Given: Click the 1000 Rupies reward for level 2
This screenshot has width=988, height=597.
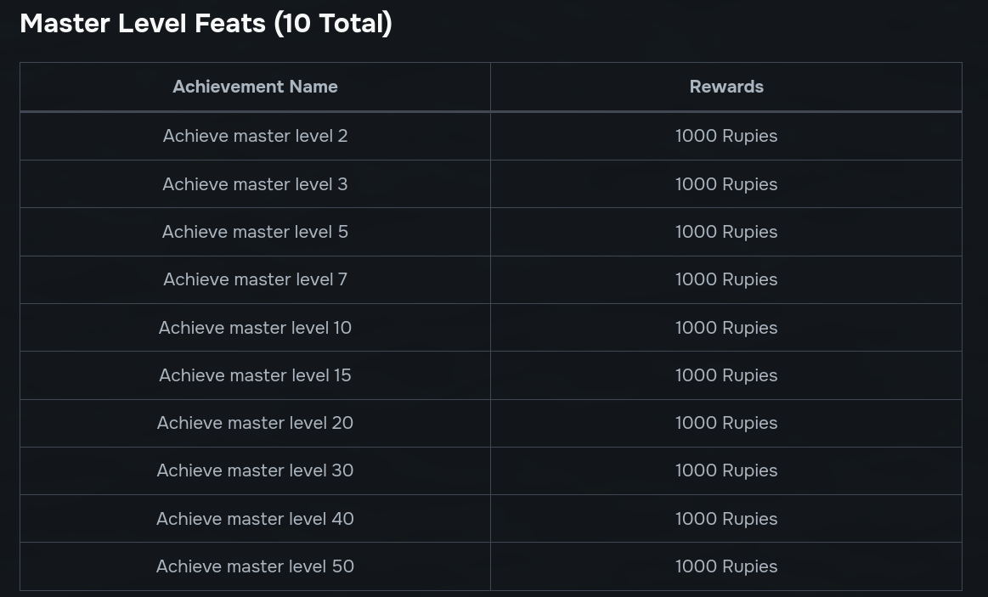Looking at the screenshot, I should coord(725,136).
